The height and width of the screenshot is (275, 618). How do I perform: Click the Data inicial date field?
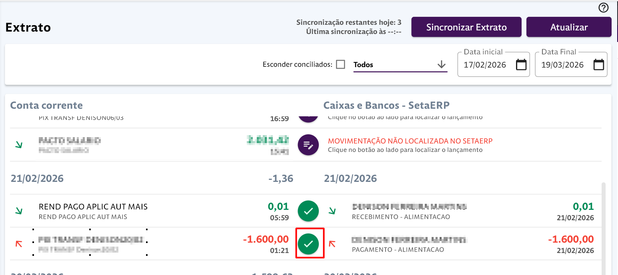tap(493, 64)
